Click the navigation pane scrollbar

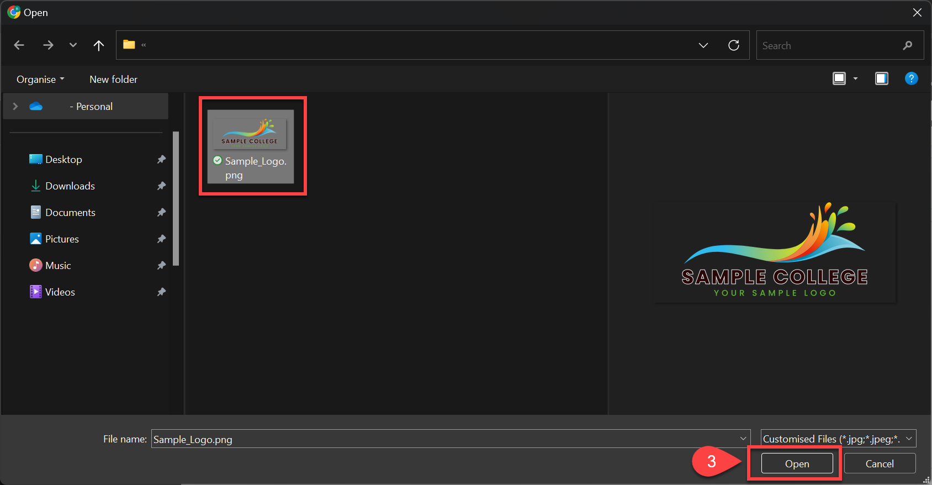[176, 199]
